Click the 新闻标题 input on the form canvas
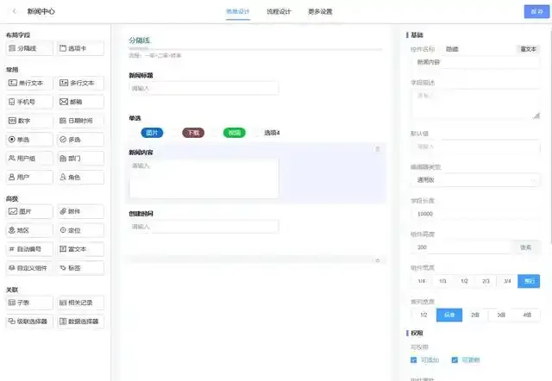Image resolution: width=552 pixels, height=381 pixels. 204,88
